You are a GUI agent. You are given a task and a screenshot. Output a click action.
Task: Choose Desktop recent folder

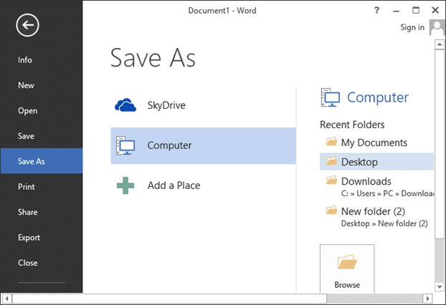[377, 162]
